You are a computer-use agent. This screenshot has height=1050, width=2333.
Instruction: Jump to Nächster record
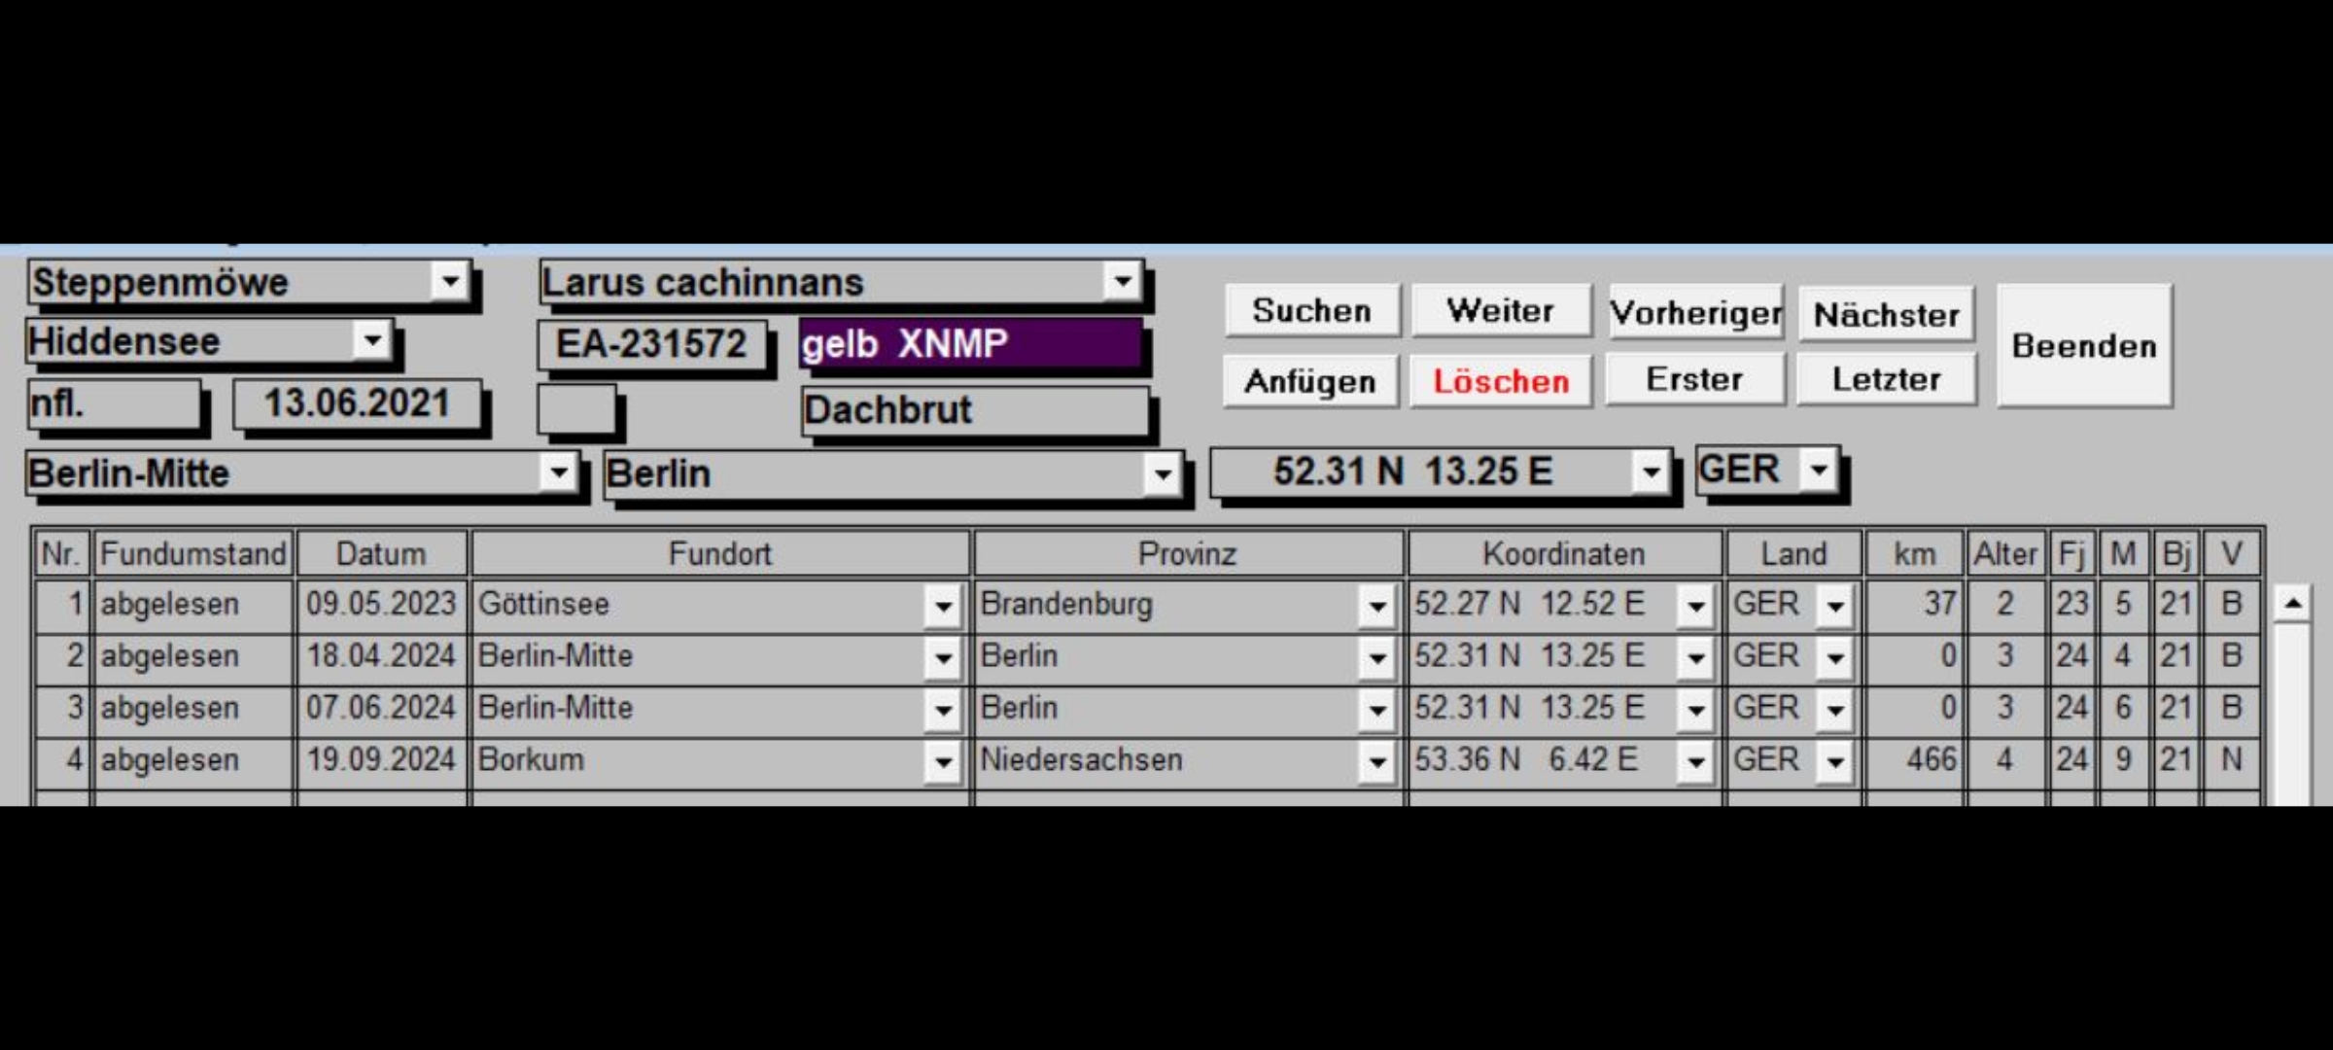coord(1886,314)
